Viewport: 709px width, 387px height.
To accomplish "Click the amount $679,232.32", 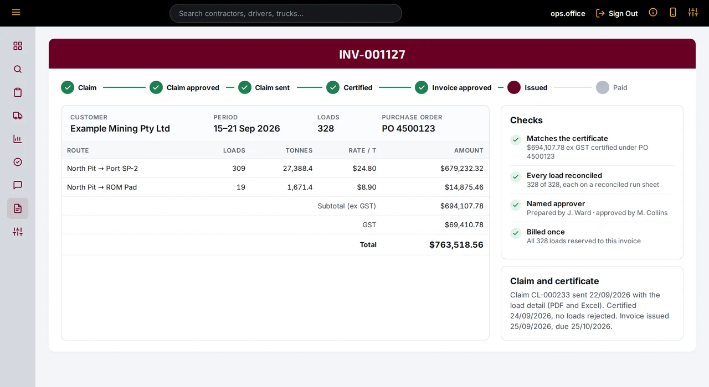I will coord(462,168).
